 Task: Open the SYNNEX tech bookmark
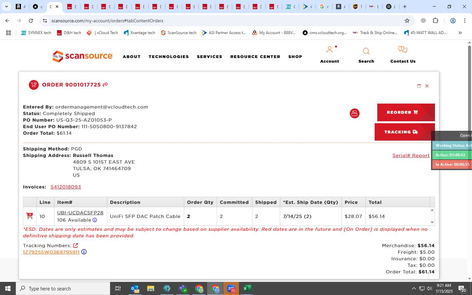click(36, 33)
